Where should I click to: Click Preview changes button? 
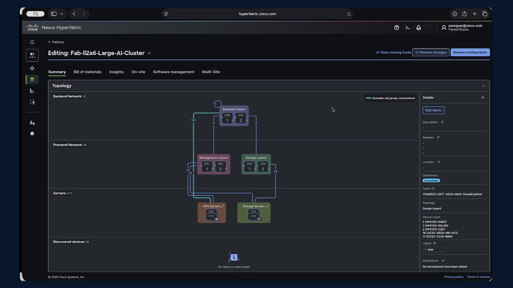pyautogui.click(x=431, y=52)
